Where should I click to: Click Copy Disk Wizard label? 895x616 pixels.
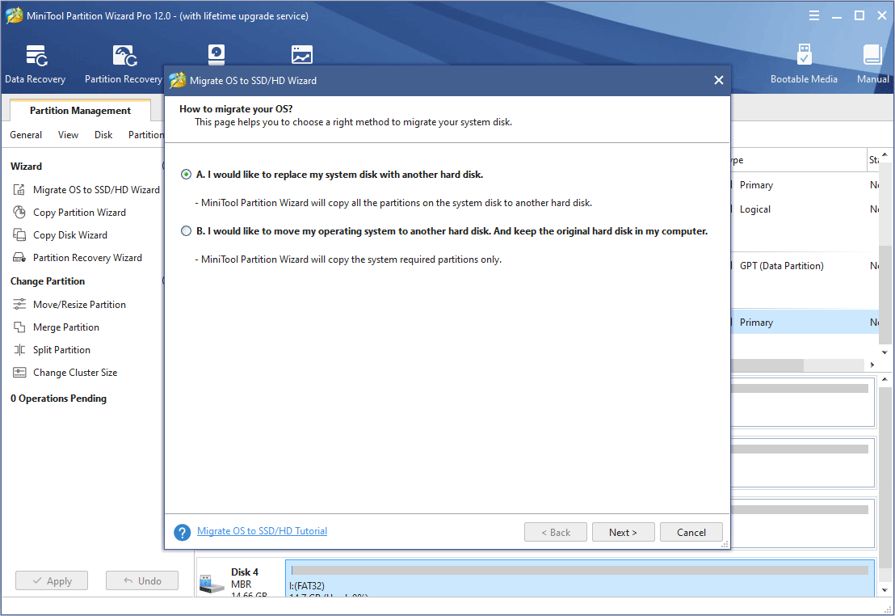[70, 235]
